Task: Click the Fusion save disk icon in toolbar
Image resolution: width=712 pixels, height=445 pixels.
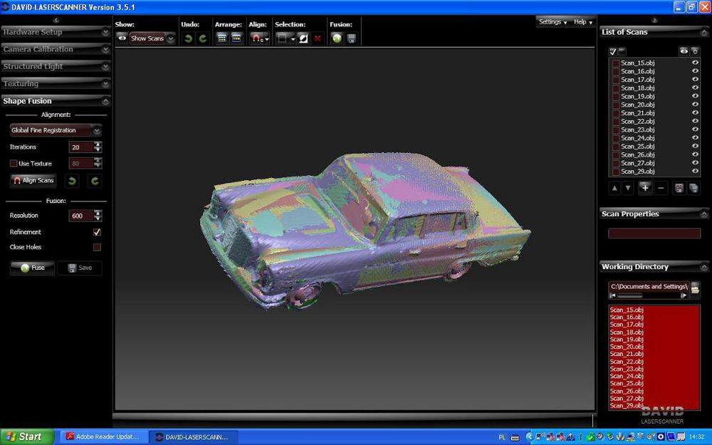Action: point(351,38)
